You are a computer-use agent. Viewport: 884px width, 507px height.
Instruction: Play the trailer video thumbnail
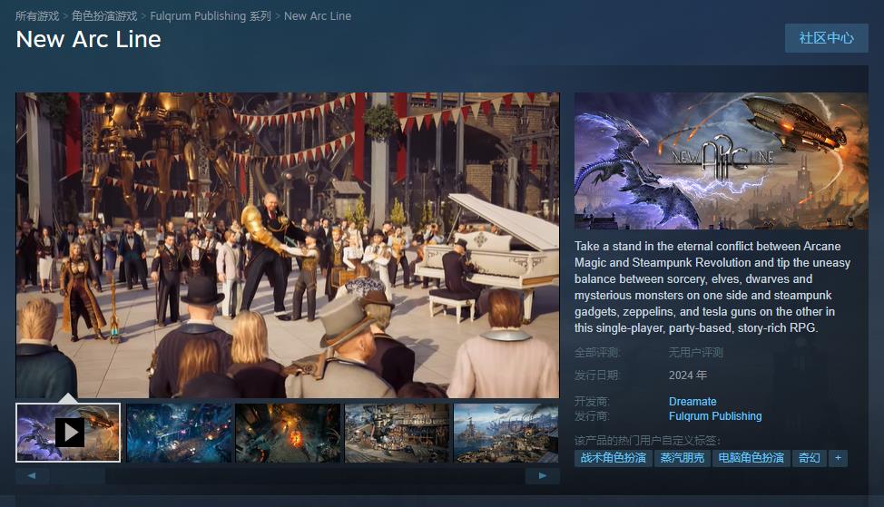[69, 433]
